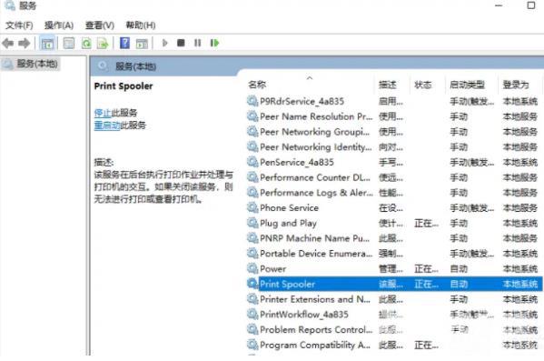
Task: Click the magnifier icon in 服务(本地) header
Action: pos(102,65)
